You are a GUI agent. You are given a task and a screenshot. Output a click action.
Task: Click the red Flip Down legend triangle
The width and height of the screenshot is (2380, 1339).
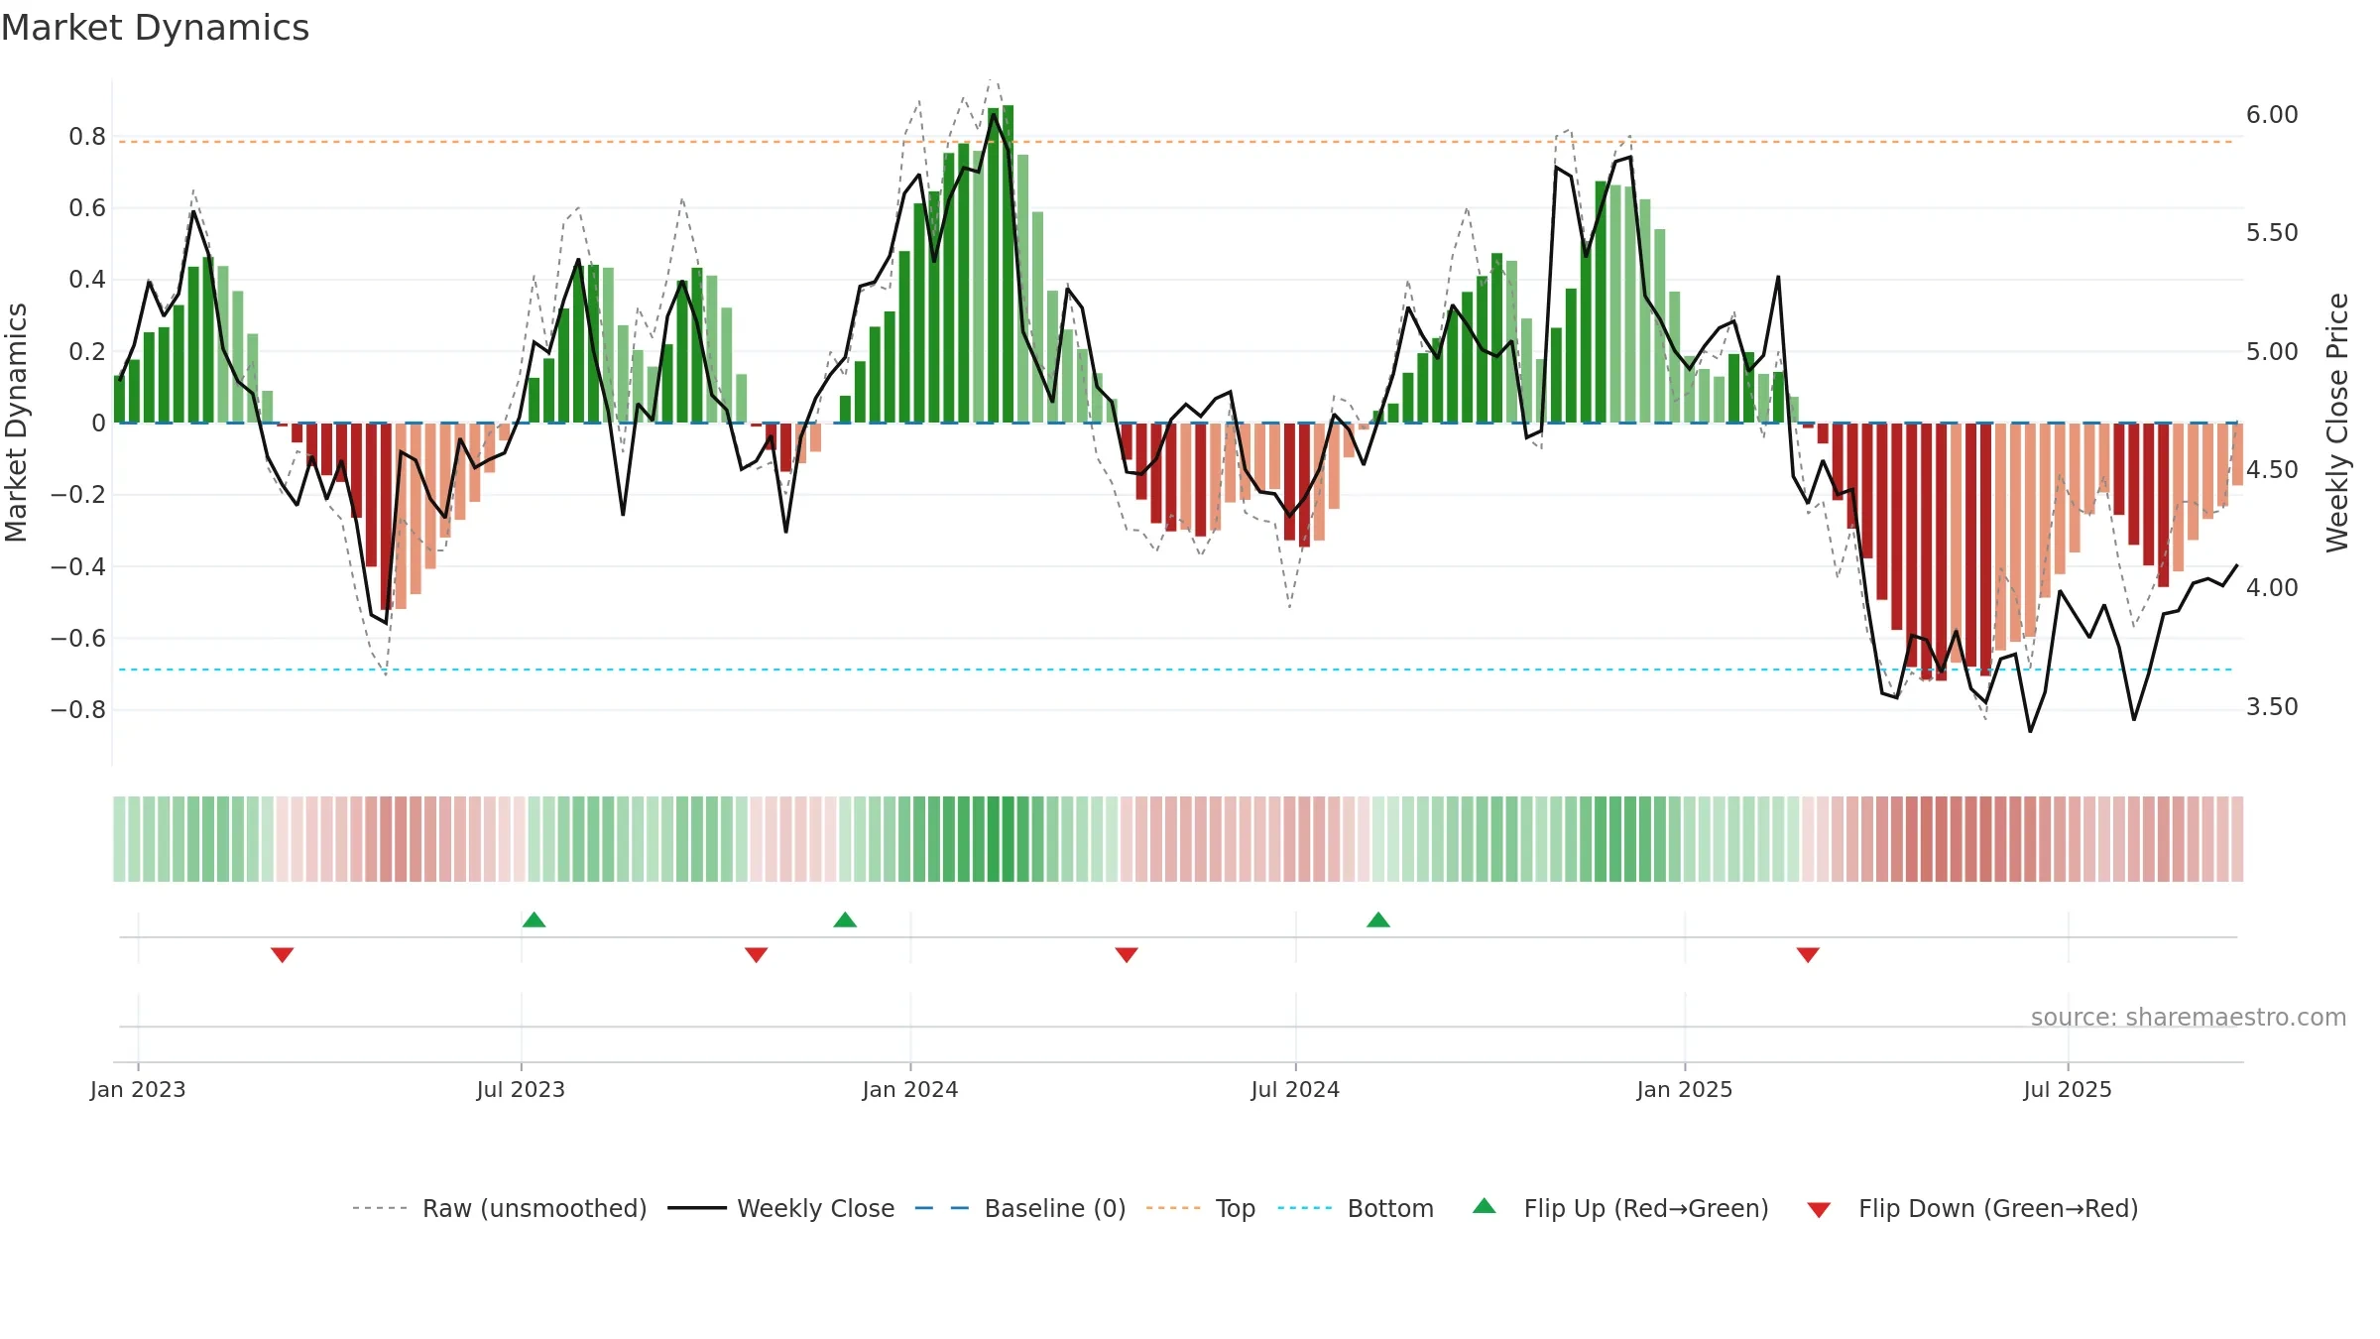[x=1819, y=1210]
